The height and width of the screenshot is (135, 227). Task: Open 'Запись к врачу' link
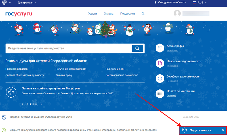tap(64, 75)
